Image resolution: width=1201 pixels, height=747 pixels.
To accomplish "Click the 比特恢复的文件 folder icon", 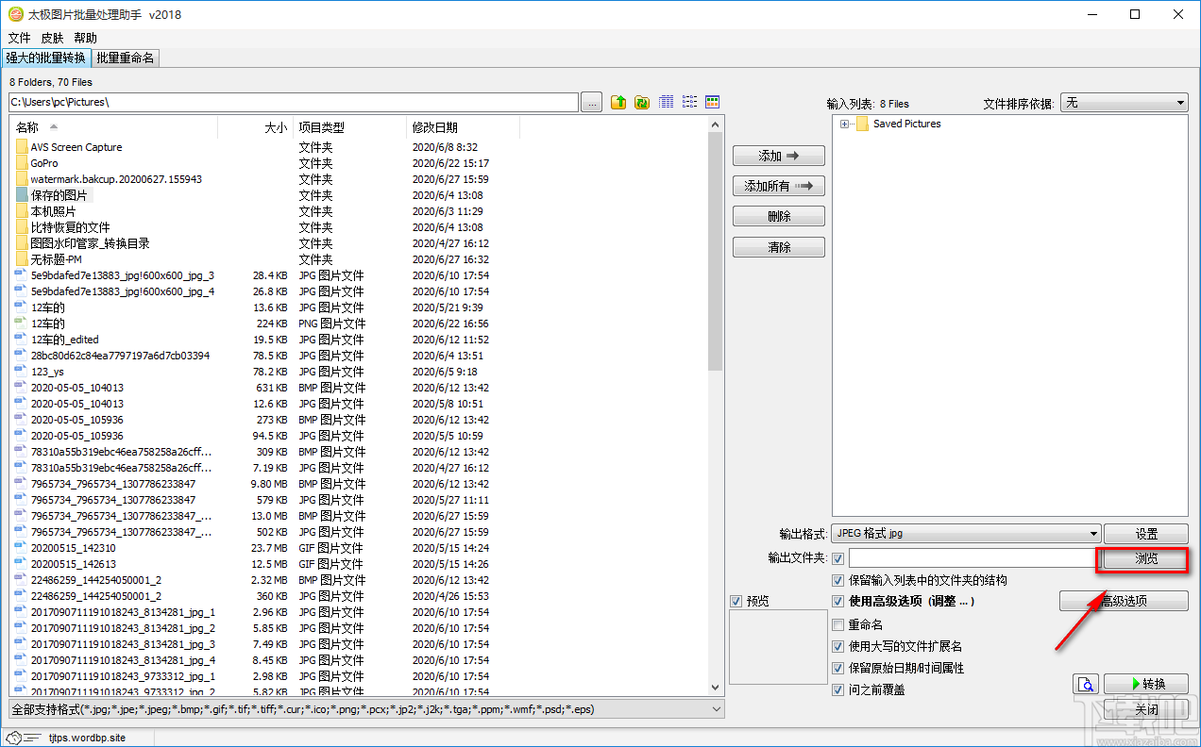I will [22, 227].
